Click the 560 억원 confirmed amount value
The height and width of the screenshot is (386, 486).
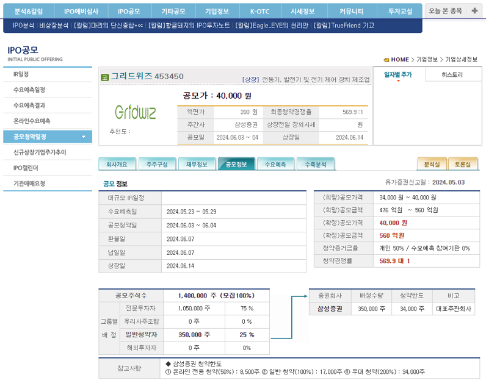tap(392, 235)
